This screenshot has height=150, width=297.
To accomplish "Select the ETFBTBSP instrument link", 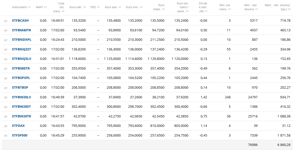I will 20,88.
